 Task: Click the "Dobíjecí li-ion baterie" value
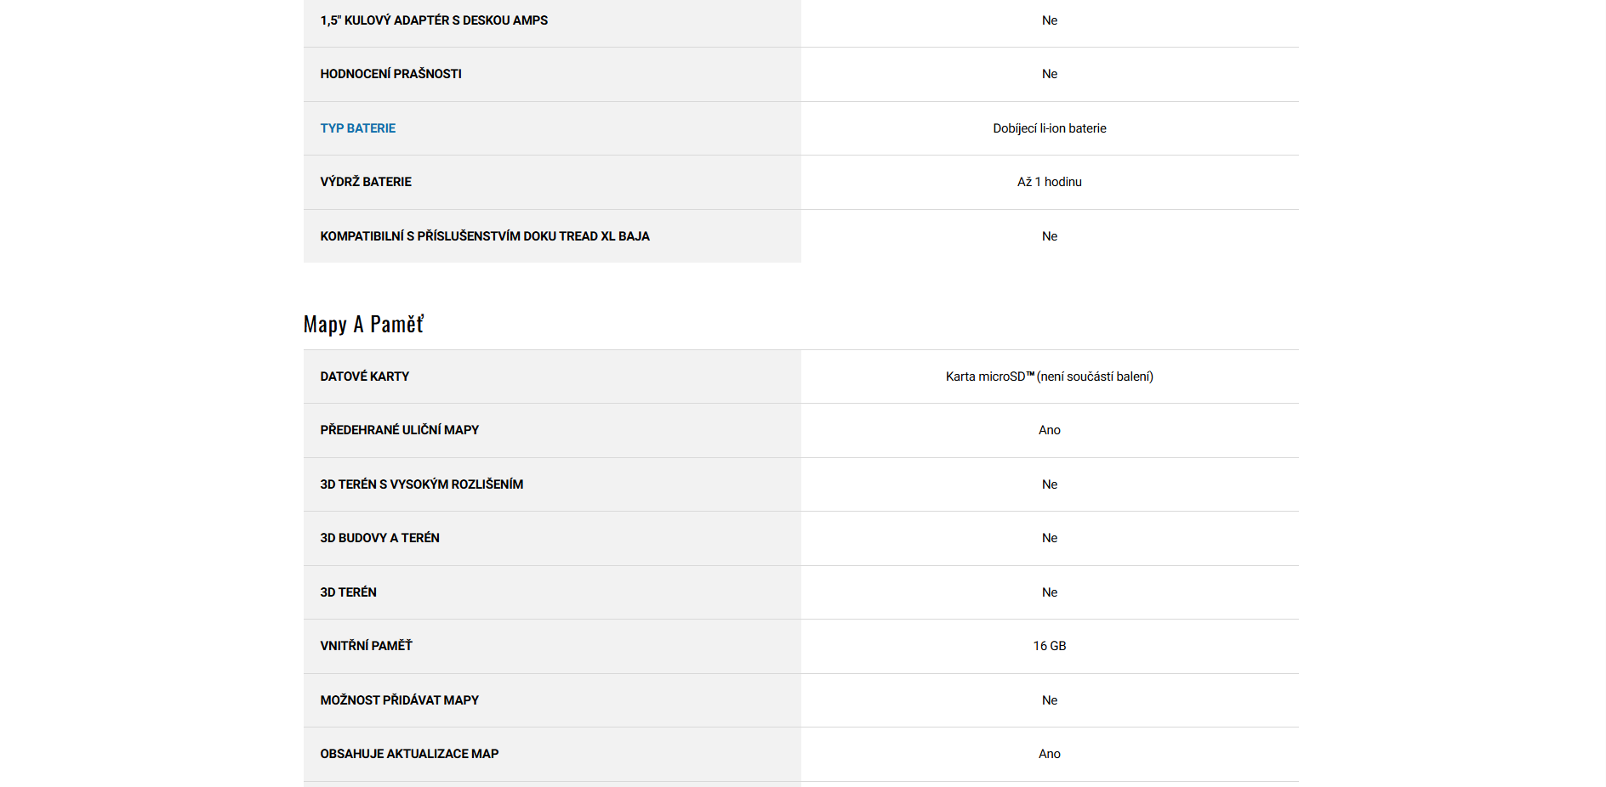pyautogui.click(x=1049, y=128)
